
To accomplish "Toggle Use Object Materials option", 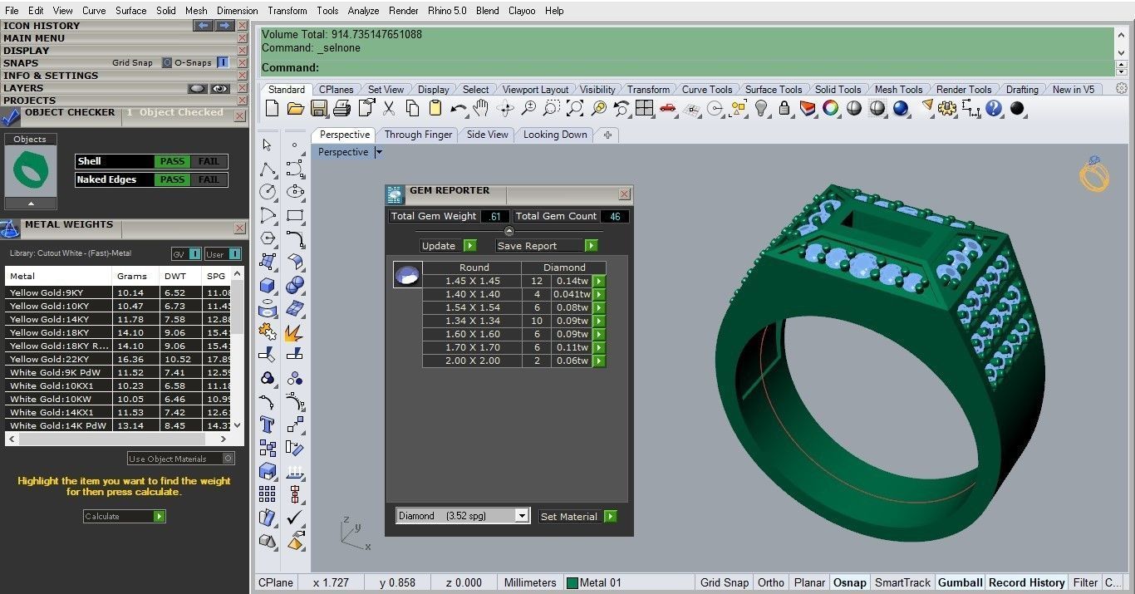I will [181, 459].
